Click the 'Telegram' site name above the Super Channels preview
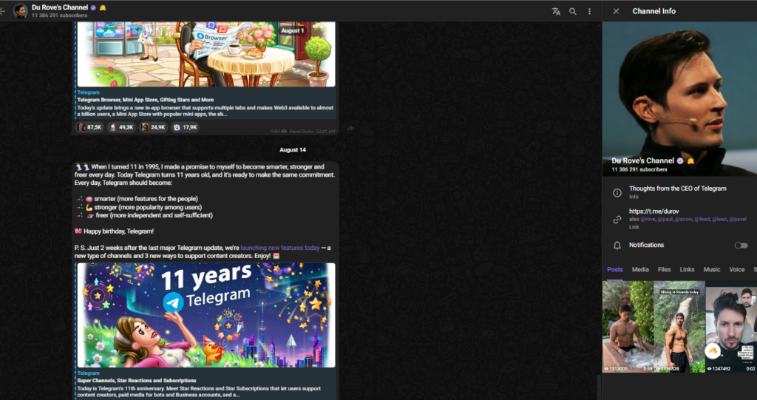The height and width of the screenshot is (400, 757). tap(89, 373)
